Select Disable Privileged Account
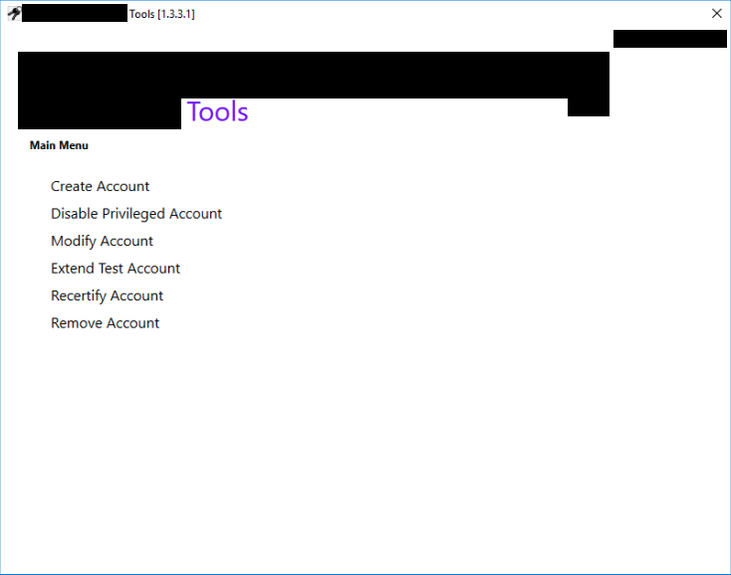This screenshot has width=731, height=575. click(x=136, y=214)
